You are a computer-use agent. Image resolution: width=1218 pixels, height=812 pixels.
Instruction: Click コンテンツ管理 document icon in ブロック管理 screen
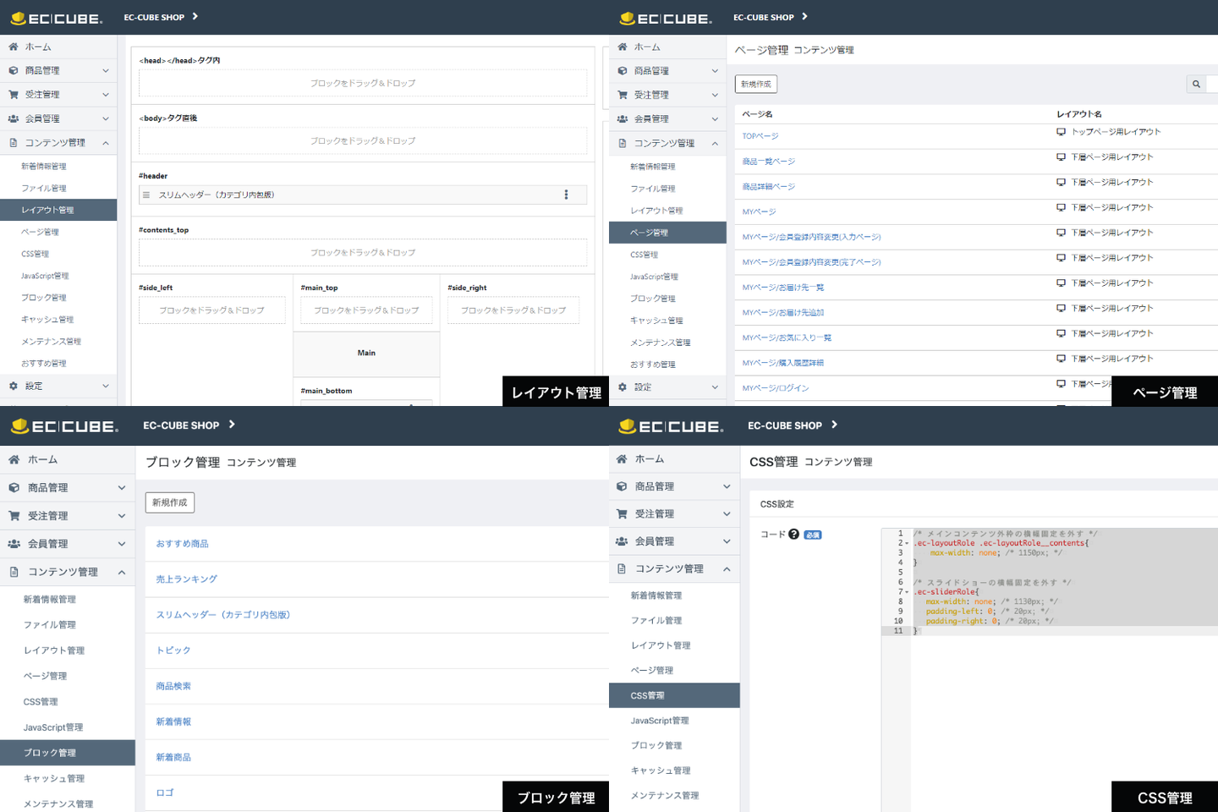click(x=14, y=572)
